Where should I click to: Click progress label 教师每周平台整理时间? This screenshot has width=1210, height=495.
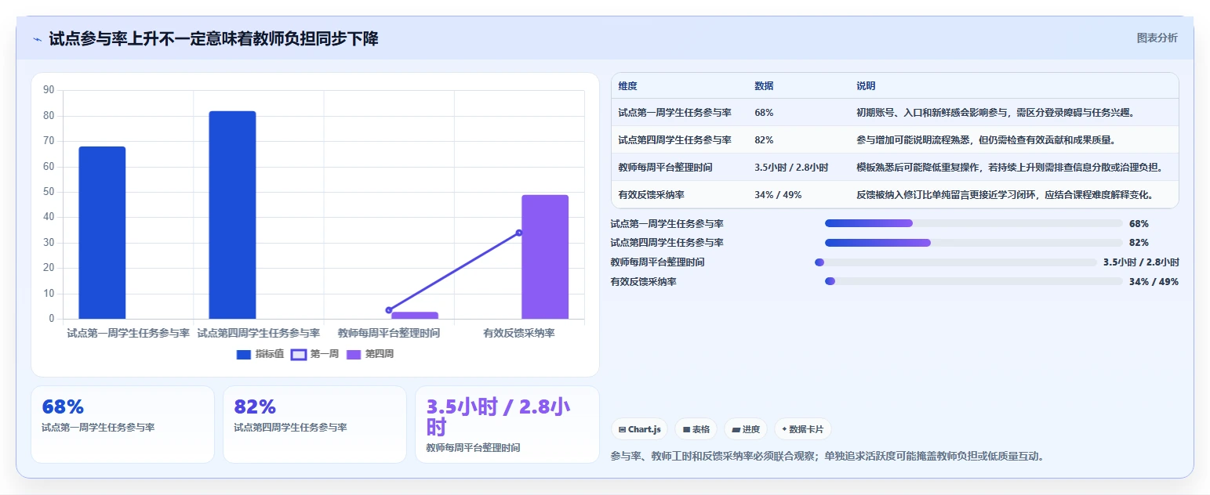tap(658, 262)
